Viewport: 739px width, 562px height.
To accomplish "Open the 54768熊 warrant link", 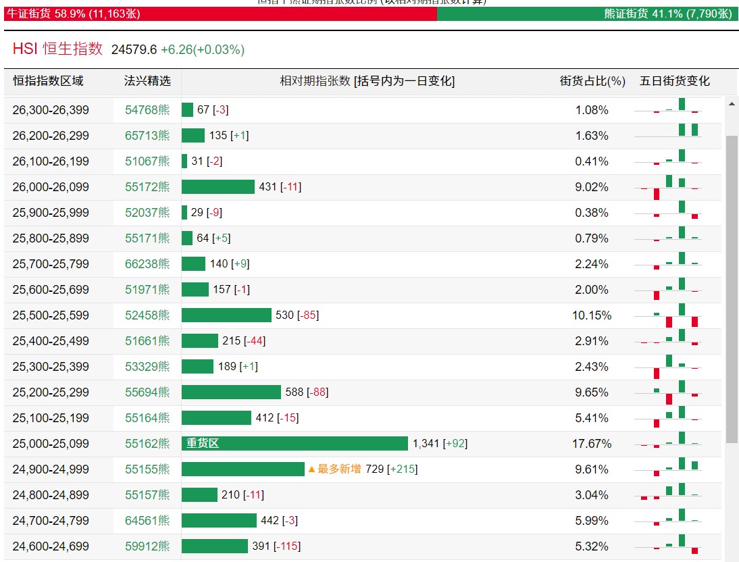I will click(x=147, y=110).
